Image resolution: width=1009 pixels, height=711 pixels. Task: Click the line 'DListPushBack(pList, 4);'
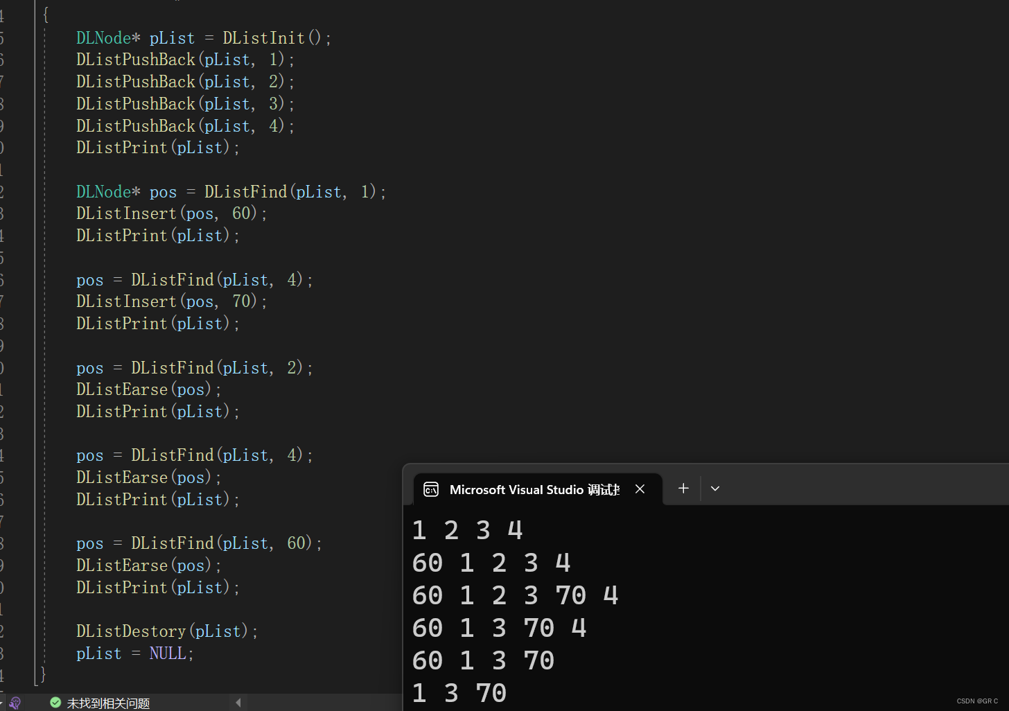(186, 126)
